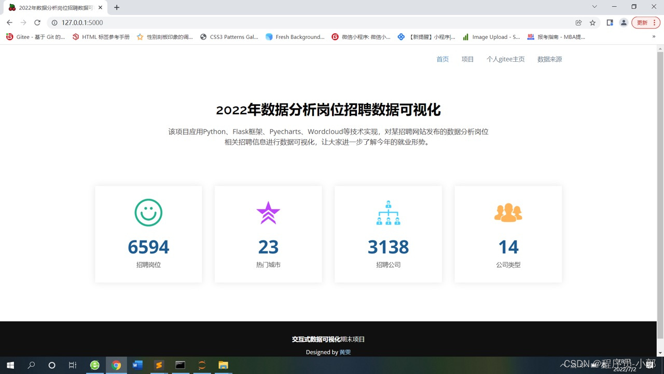This screenshot has width=664, height=374.
Task: Click the red 更新 update button
Action: (645, 23)
